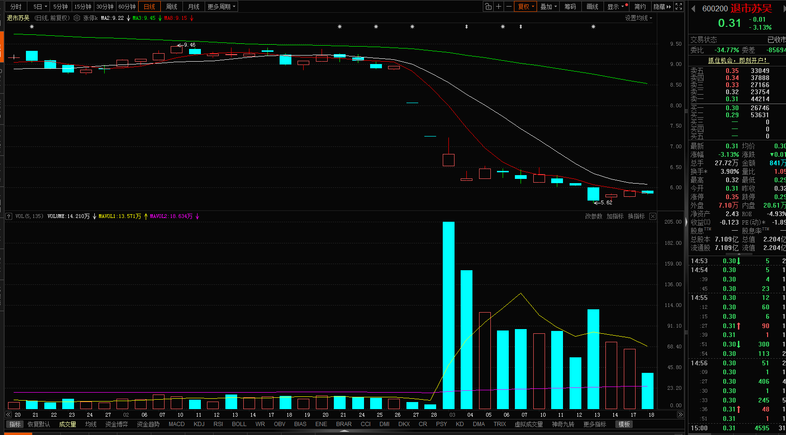Select the OBV indicator tab

point(280,424)
